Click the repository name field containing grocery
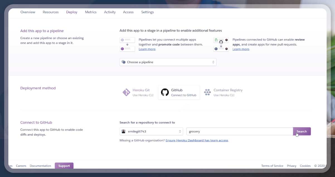This screenshot has height=177, width=335. tap(240, 131)
